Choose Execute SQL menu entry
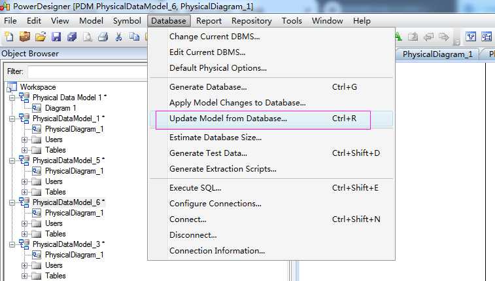The width and height of the screenshot is (495, 281). (271, 188)
